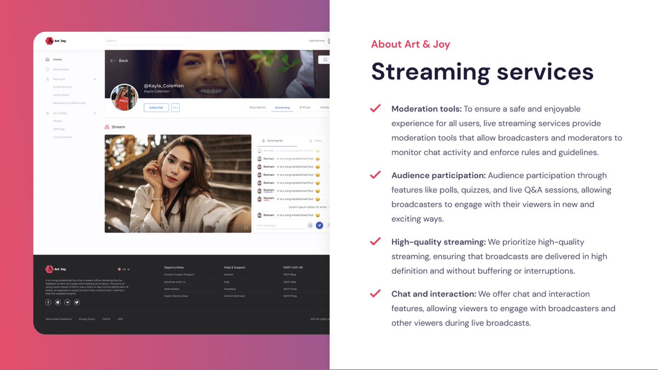
Task: Click the 'Streaming services' slide heading
Action: pos(482,72)
